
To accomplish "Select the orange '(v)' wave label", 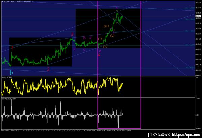I will tap(112, 36).
